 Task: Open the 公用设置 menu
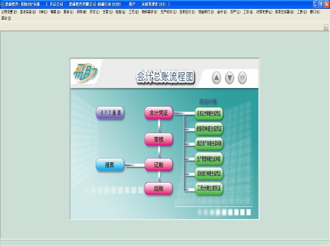pos(9,12)
